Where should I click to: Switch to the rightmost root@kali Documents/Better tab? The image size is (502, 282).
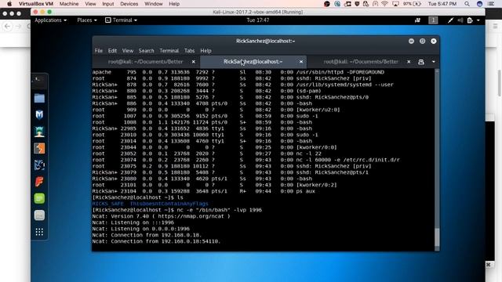point(361,62)
